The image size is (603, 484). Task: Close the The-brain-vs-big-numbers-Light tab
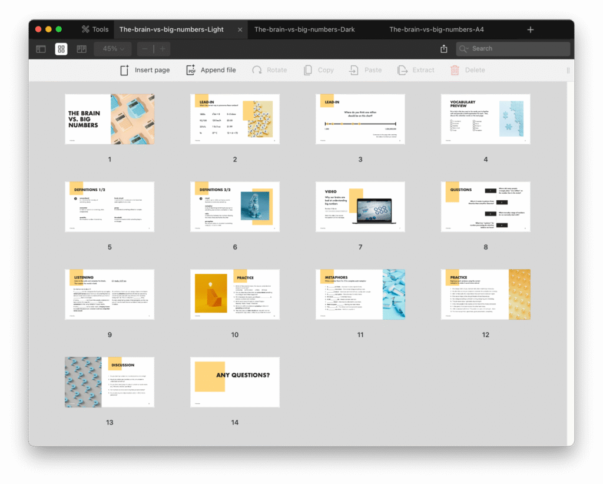(x=240, y=29)
